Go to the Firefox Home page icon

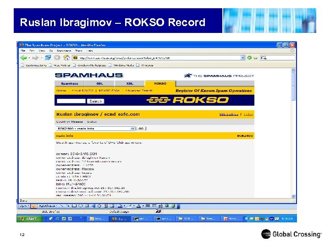tap(66, 58)
